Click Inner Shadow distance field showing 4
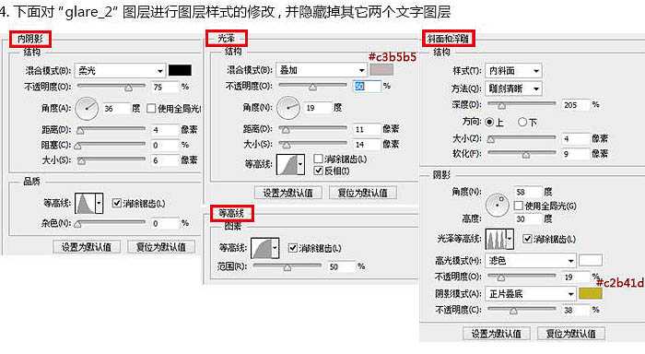 coord(165,130)
